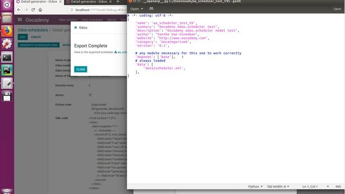The image size is (345, 194).
Task: Click the 'name' line in gedit code
Action: (x=166, y=23)
